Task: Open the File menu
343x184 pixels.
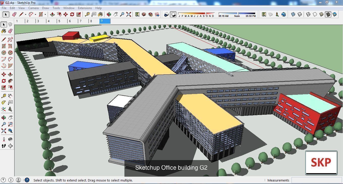Action: pyautogui.click(x=4, y=8)
